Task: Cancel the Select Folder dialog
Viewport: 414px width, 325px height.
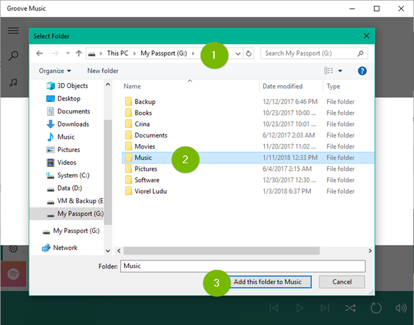Action: click(342, 282)
